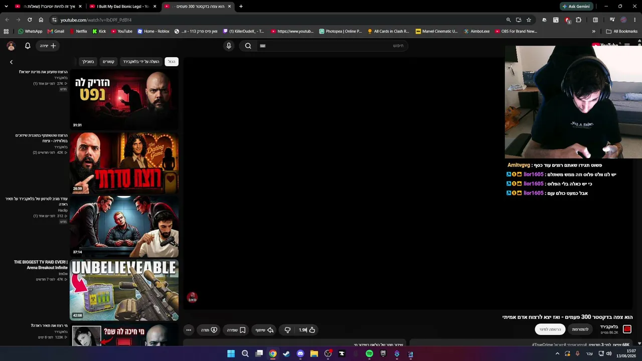
Task: Open the Netflix bookmark
Action: (77, 31)
